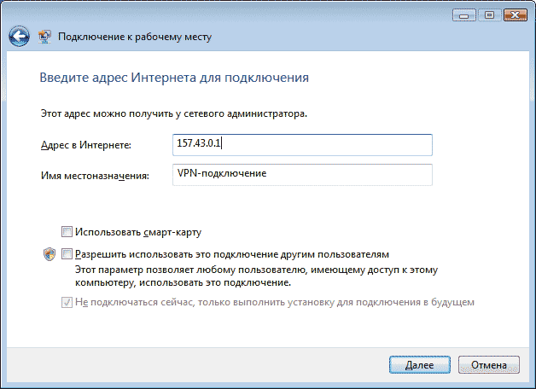
Task: Click the "Не подключаться сейчас" label text
Action: (274, 302)
